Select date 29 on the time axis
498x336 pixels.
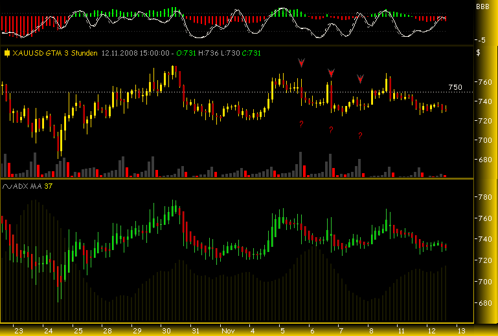coord(137,331)
